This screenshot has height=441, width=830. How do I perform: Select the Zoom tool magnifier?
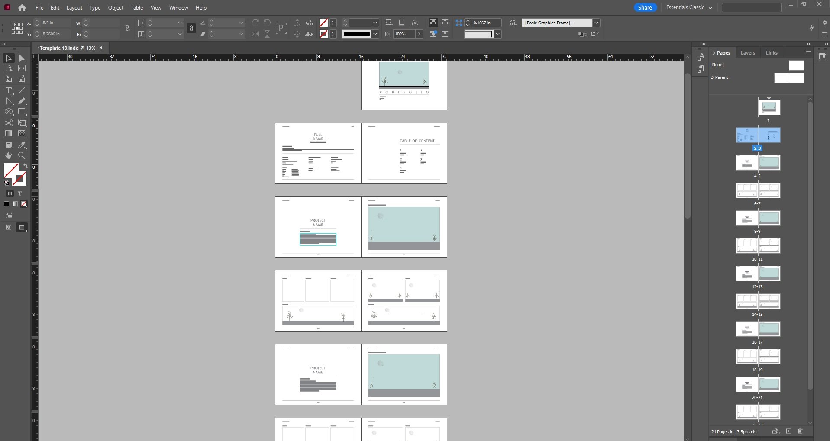pyautogui.click(x=22, y=156)
